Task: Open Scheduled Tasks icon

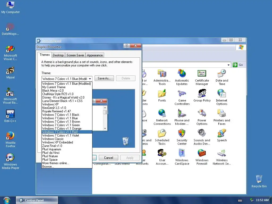Action: [162, 137]
